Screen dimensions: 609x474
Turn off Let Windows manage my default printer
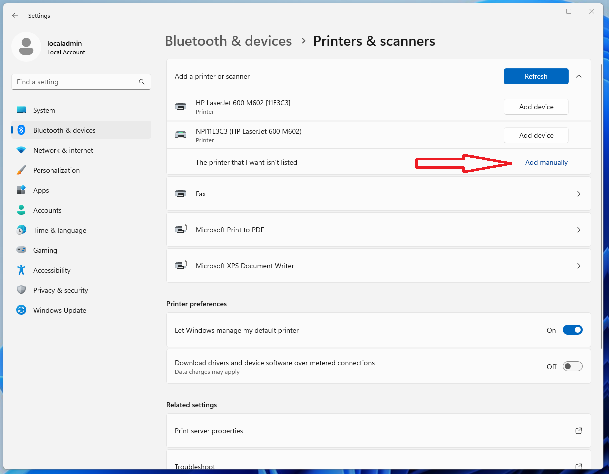pos(573,330)
